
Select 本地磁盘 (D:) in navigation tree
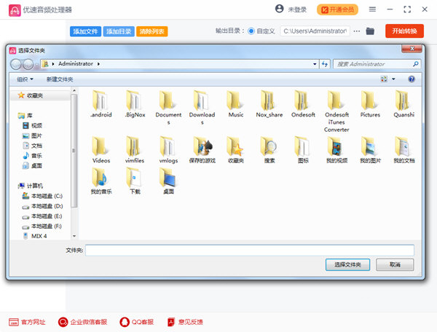[45, 206]
